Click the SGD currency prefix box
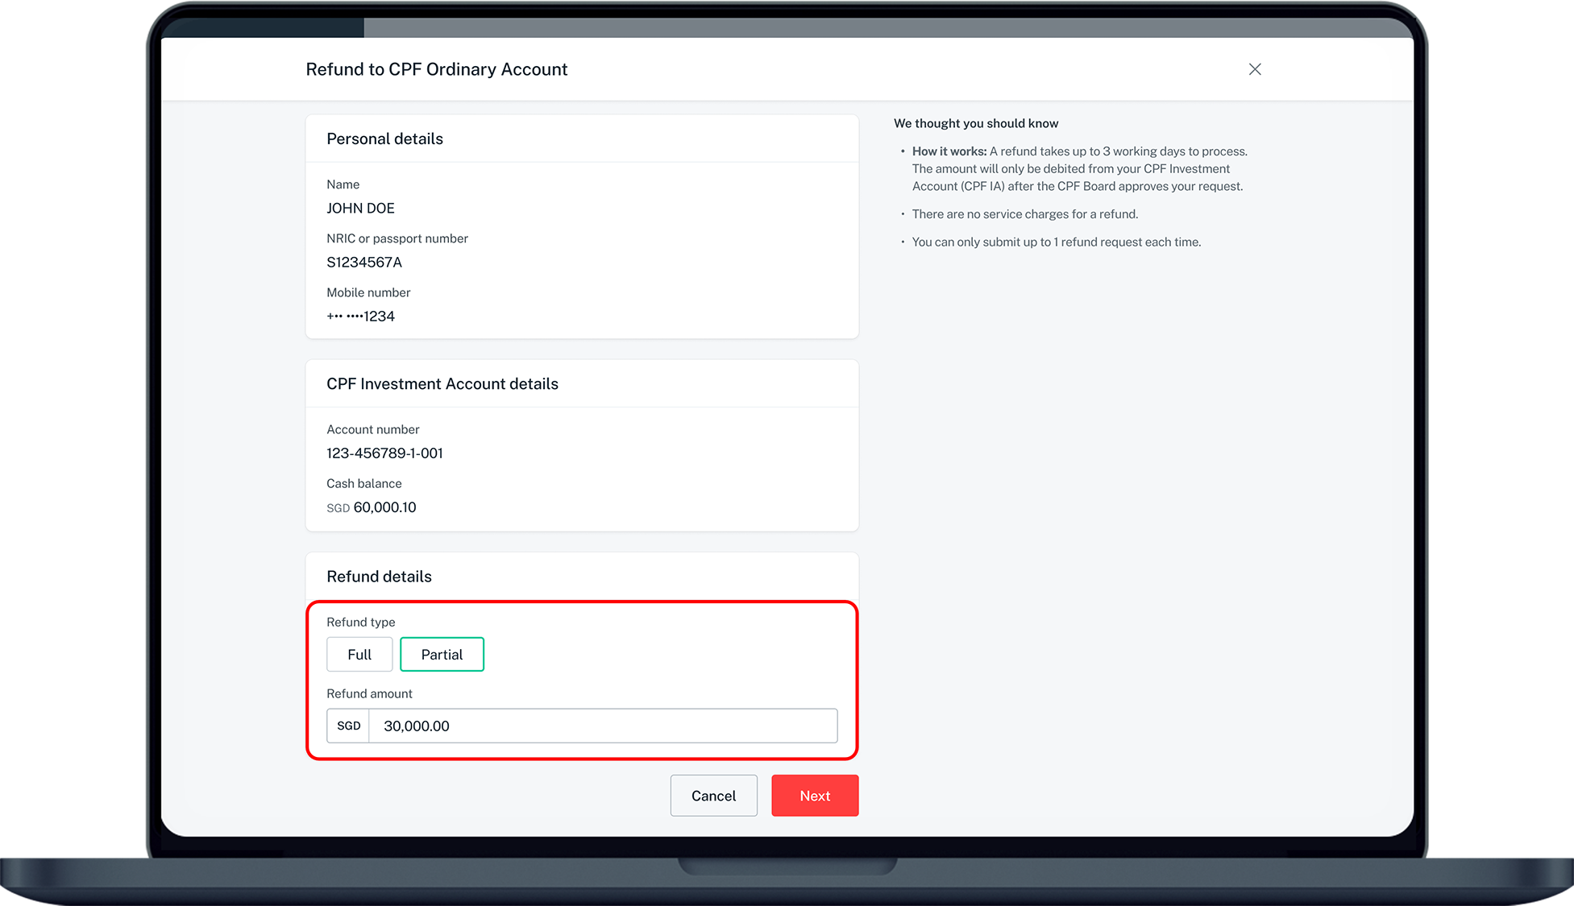The image size is (1574, 906). [348, 726]
